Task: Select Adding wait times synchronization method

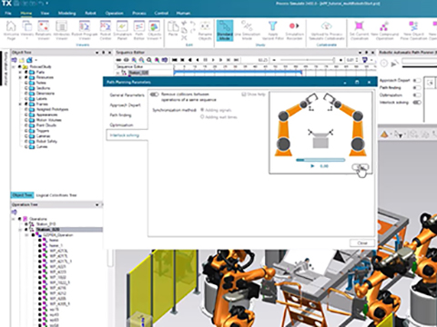Action: (x=202, y=117)
